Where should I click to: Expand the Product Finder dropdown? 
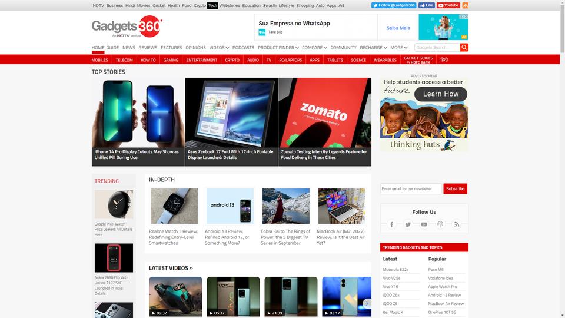pos(278,48)
